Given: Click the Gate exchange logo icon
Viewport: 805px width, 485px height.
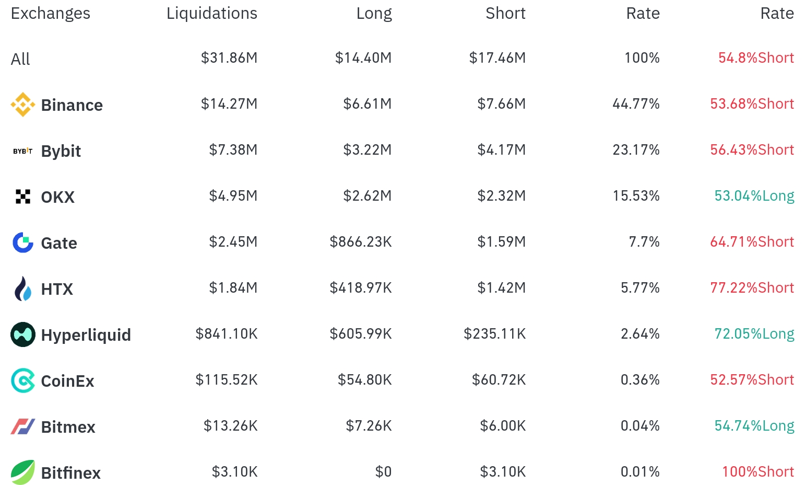Looking at the screenshot, I should 23,243.
